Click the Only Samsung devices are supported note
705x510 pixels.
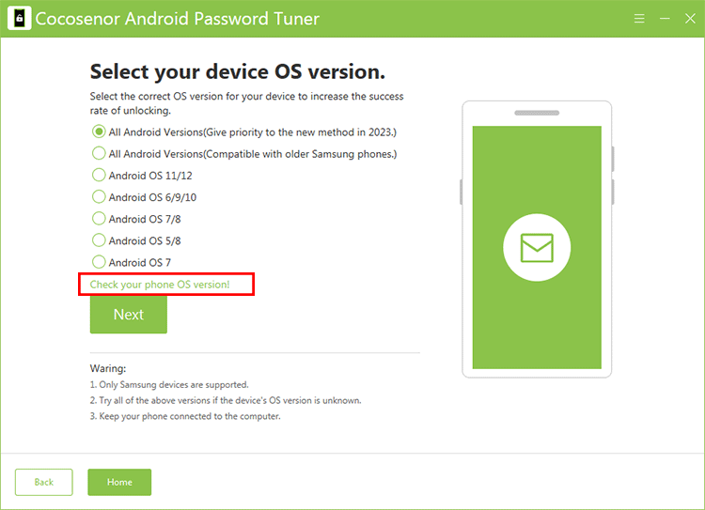tap(169, 384)
